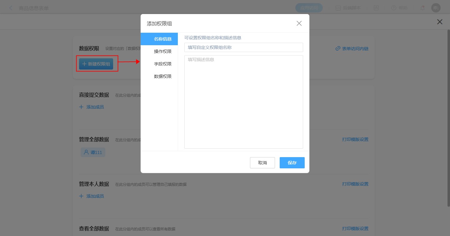Image resolution: width=450 pixels, height=236 pixels.
Task: Open the notification bell
Action: pyautogui.click(x=422, y=8)
